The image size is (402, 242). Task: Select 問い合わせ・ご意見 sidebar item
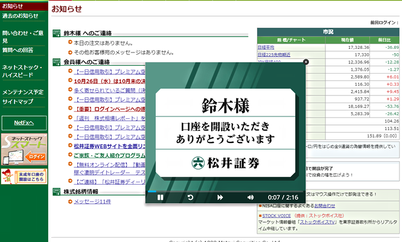point(22,37)
